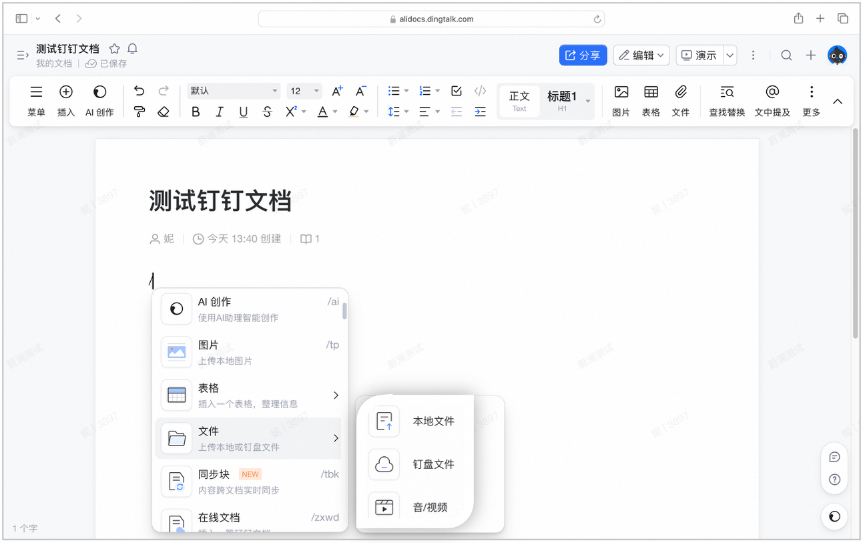Redo the last undone action
This screenshot has height=543, width=863.
click(x=164, y=91)
